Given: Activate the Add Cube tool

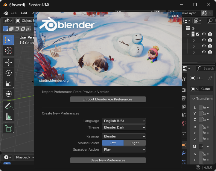Looking at the screenshot, I should pos(9,128).
